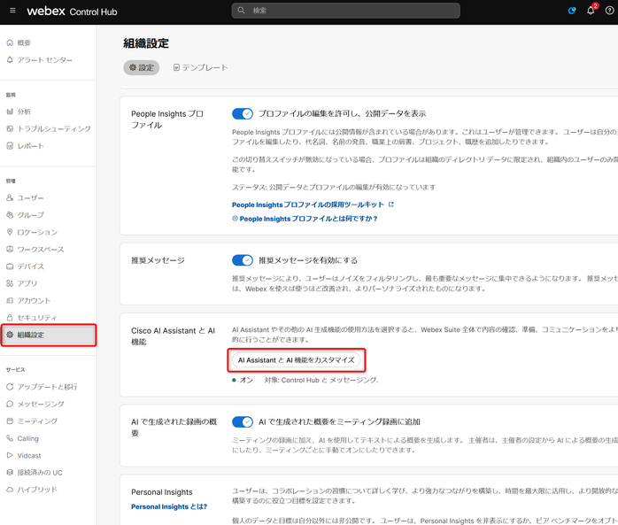The height and width of the screenshot is (525, 618).
Task: Open People Insights プロファイルとは何ですか？ link
Action: [x=305, y=219]
